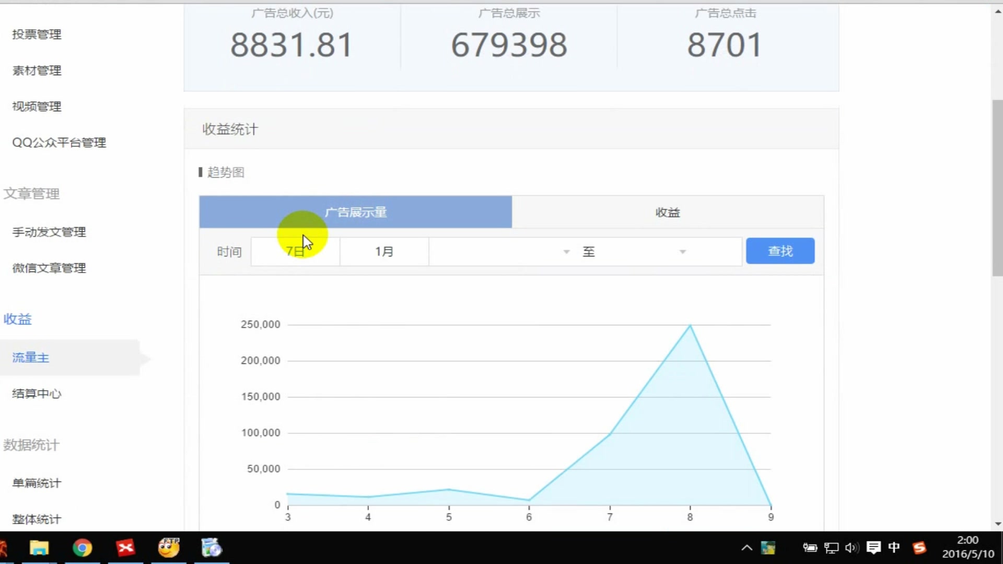Image resolution: width=1003 pixels, height=564 pixels.
Task: Open the red X app in the taskbar
Action: [125, 548]
